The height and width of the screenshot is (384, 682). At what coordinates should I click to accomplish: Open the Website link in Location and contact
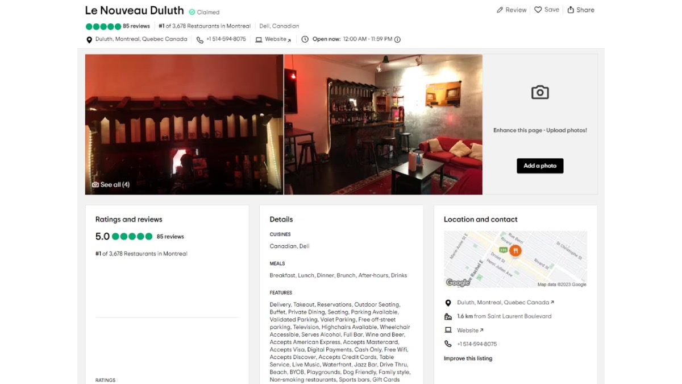[x=470, y=330]
